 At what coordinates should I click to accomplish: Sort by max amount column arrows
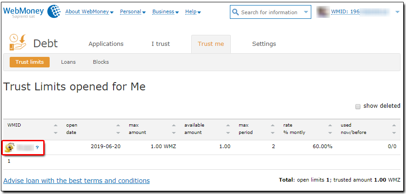tap(174, 129)
